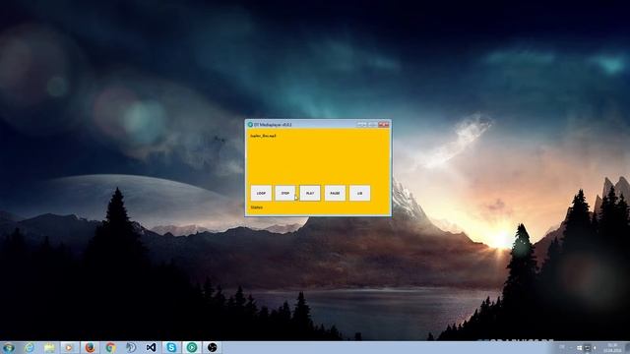
Task: Pause the track with the PAUSE button
Action: click(x=335, y=193)
